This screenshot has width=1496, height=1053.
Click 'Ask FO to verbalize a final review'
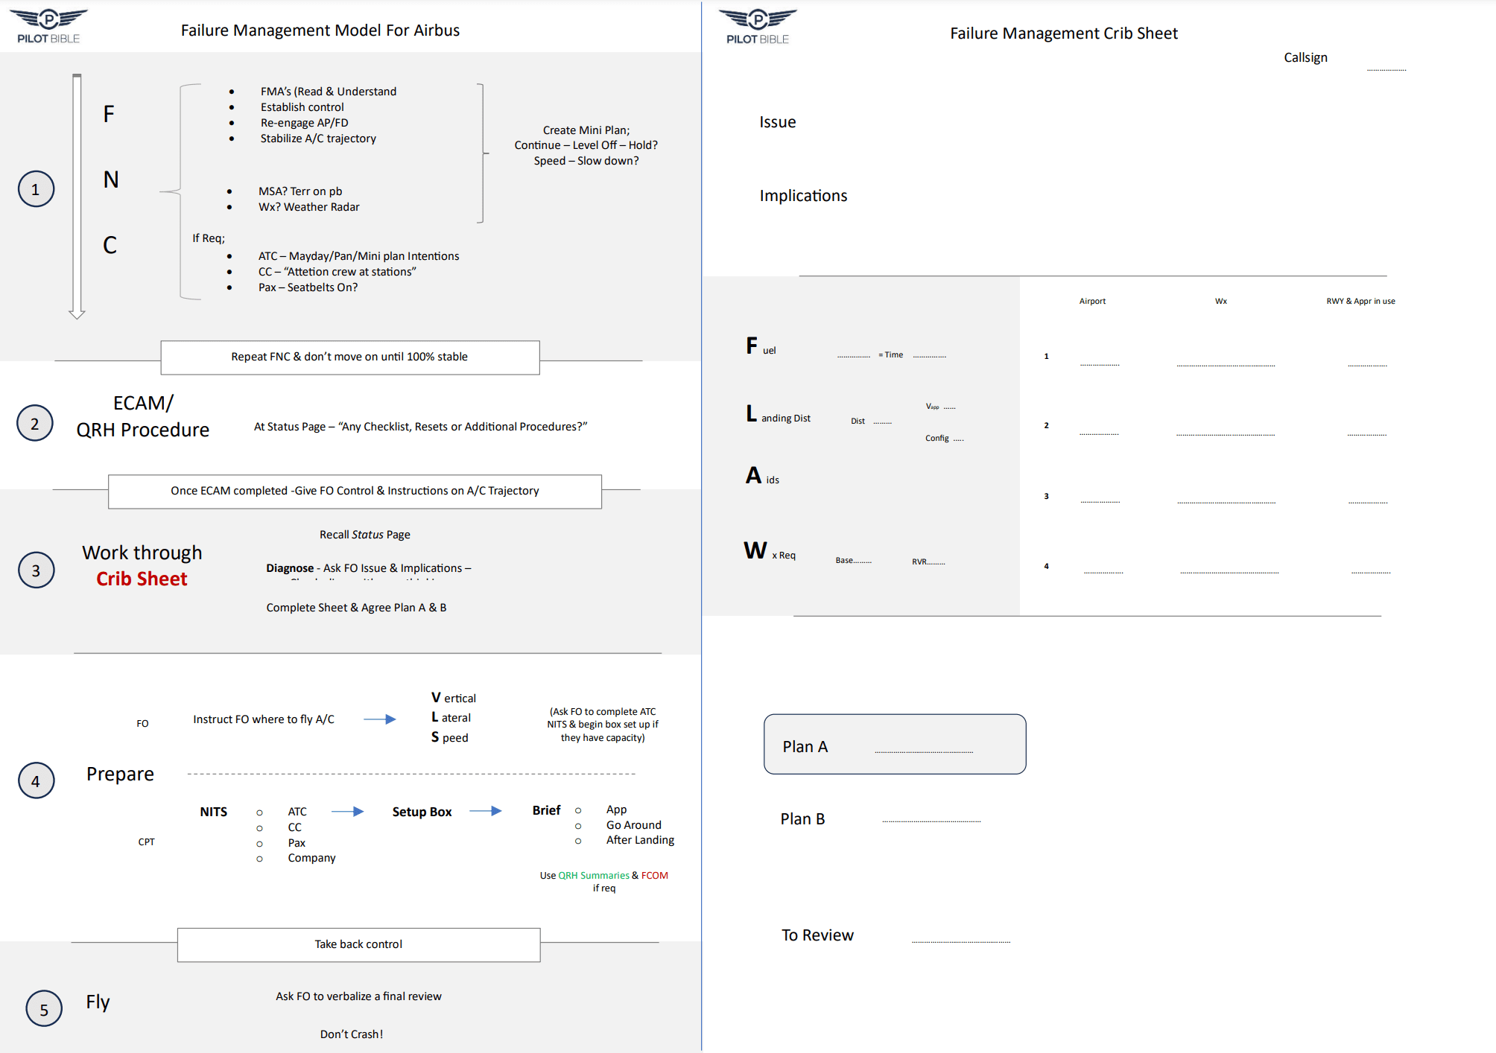point(358,996)
